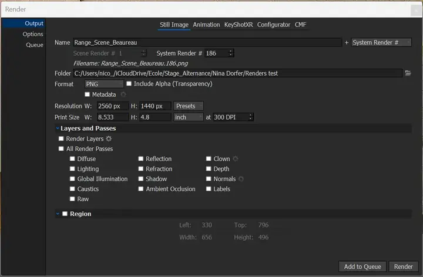Screen dimensions: 423x277
Task: Enable the Shadow pass
Action: point(141,178)
